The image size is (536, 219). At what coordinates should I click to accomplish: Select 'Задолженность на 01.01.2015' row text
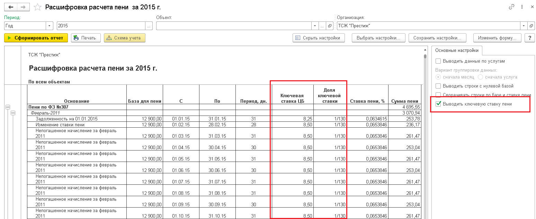point(66,119)
